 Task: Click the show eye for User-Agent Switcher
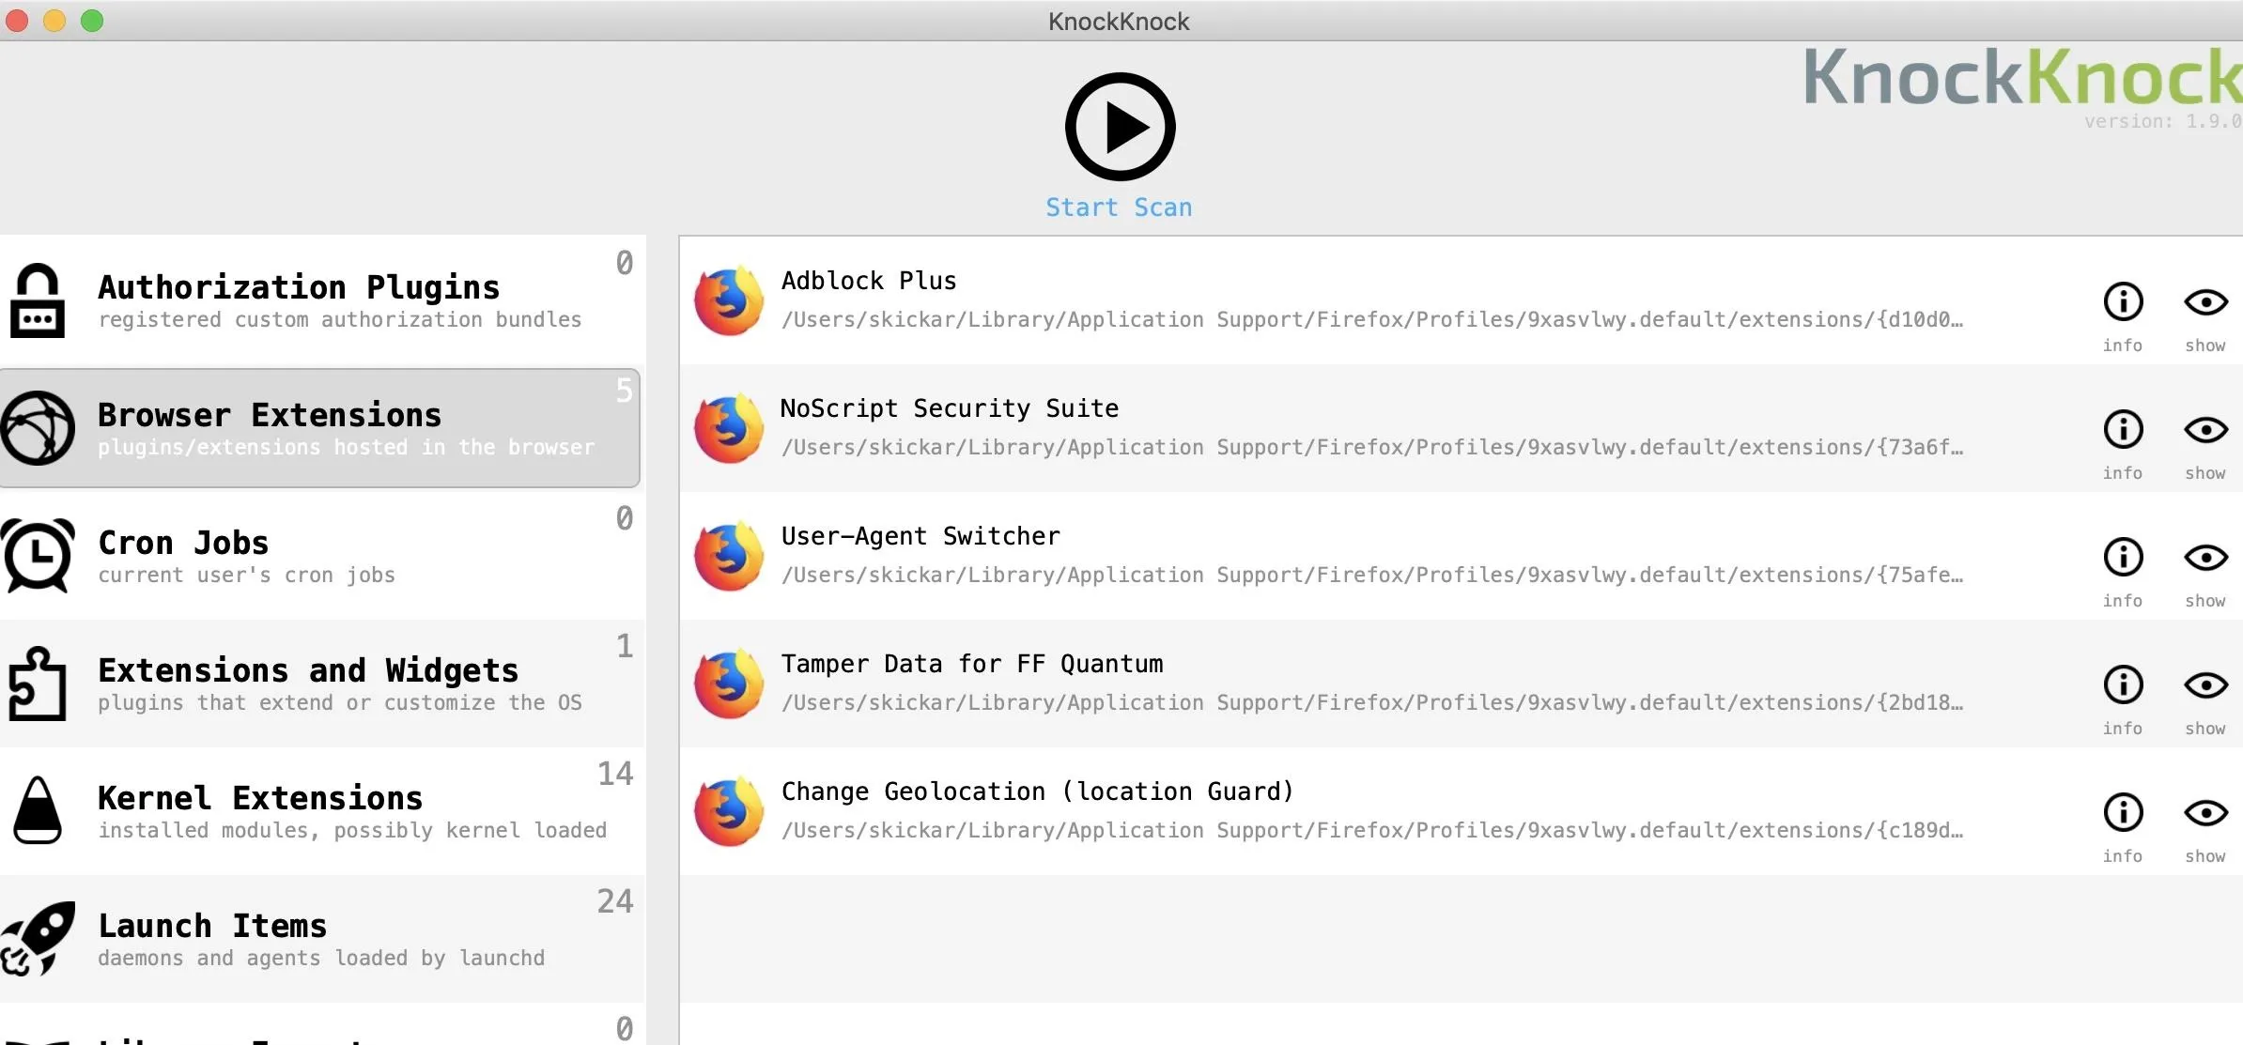2205,558
